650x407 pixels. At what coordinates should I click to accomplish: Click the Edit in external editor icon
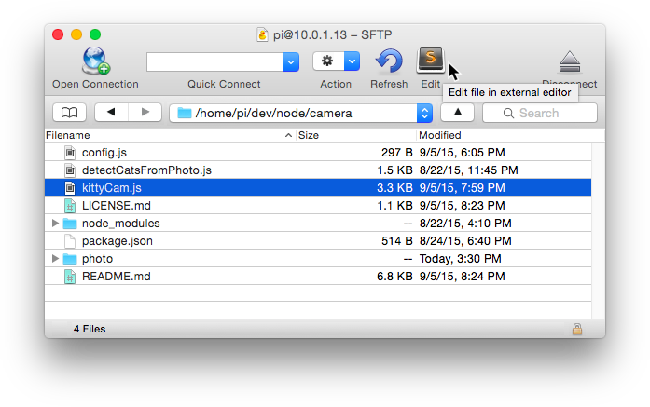tap(430, 61)
